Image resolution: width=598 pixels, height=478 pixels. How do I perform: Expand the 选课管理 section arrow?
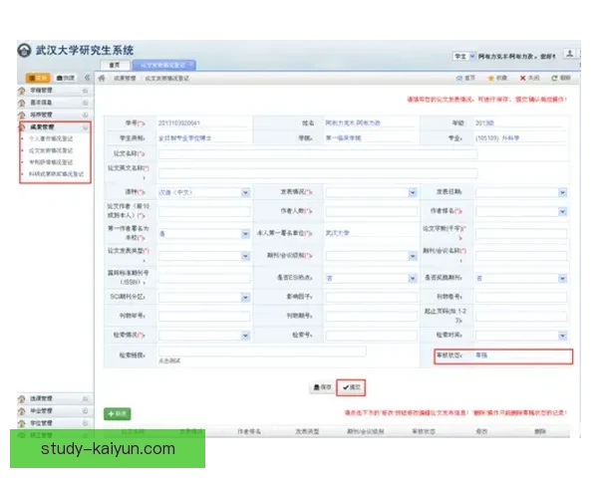click(x=85, y=399)
